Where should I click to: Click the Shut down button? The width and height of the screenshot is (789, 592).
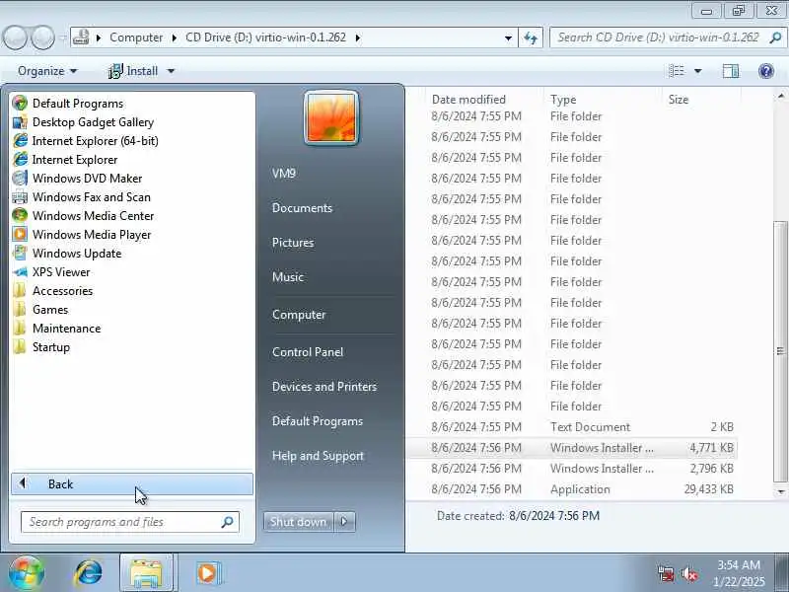299,522
